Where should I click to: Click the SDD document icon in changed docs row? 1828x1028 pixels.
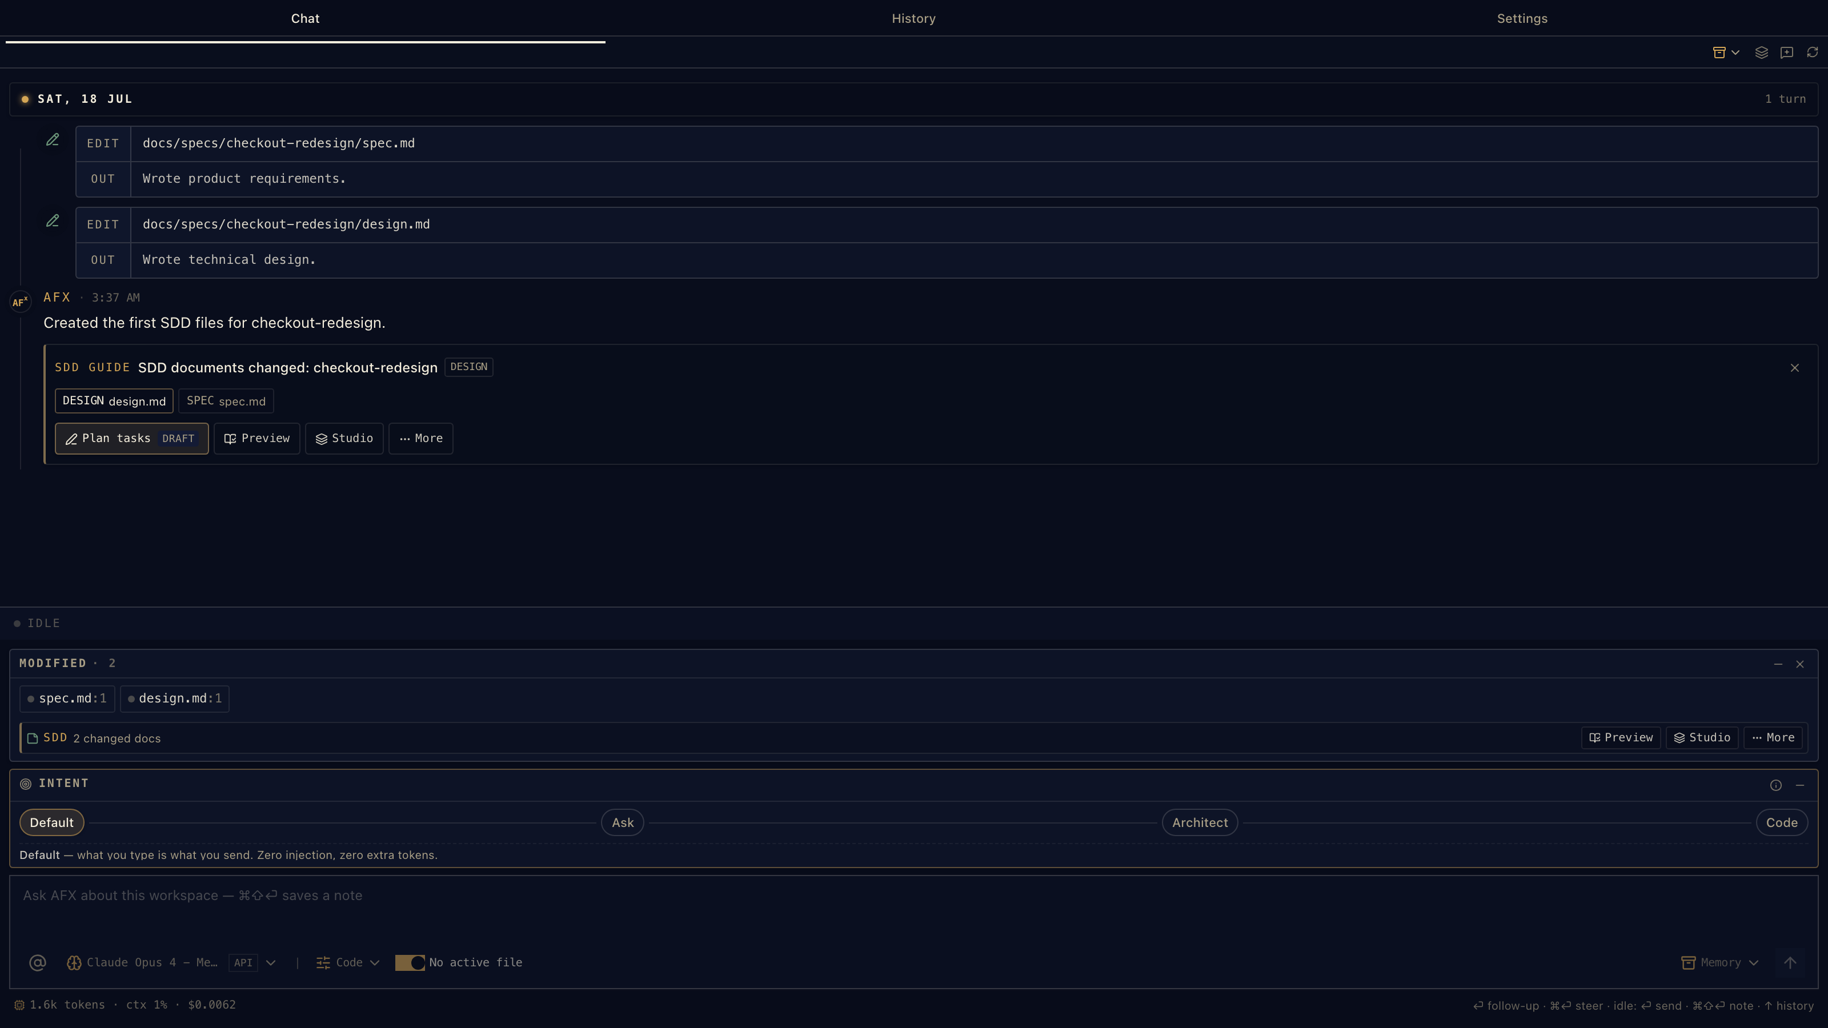[33, 738]
